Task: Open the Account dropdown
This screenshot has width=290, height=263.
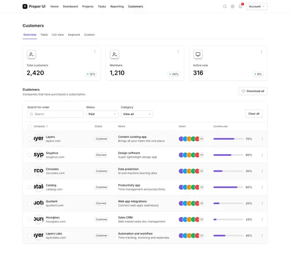Action: (256, 6)
